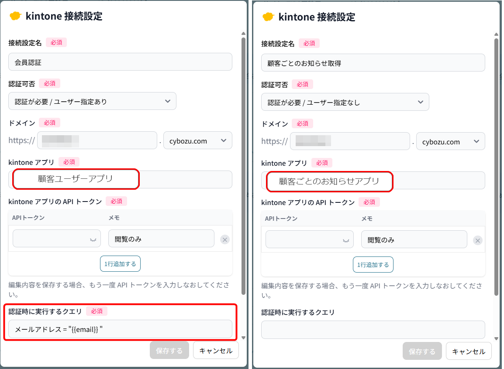Remove the API token row in left dialog
The width and height of the screenshot is (504, 369).
click(x=225, y=240)
